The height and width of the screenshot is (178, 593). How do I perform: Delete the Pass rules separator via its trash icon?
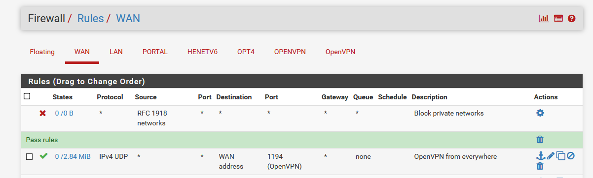coord(540,140)
